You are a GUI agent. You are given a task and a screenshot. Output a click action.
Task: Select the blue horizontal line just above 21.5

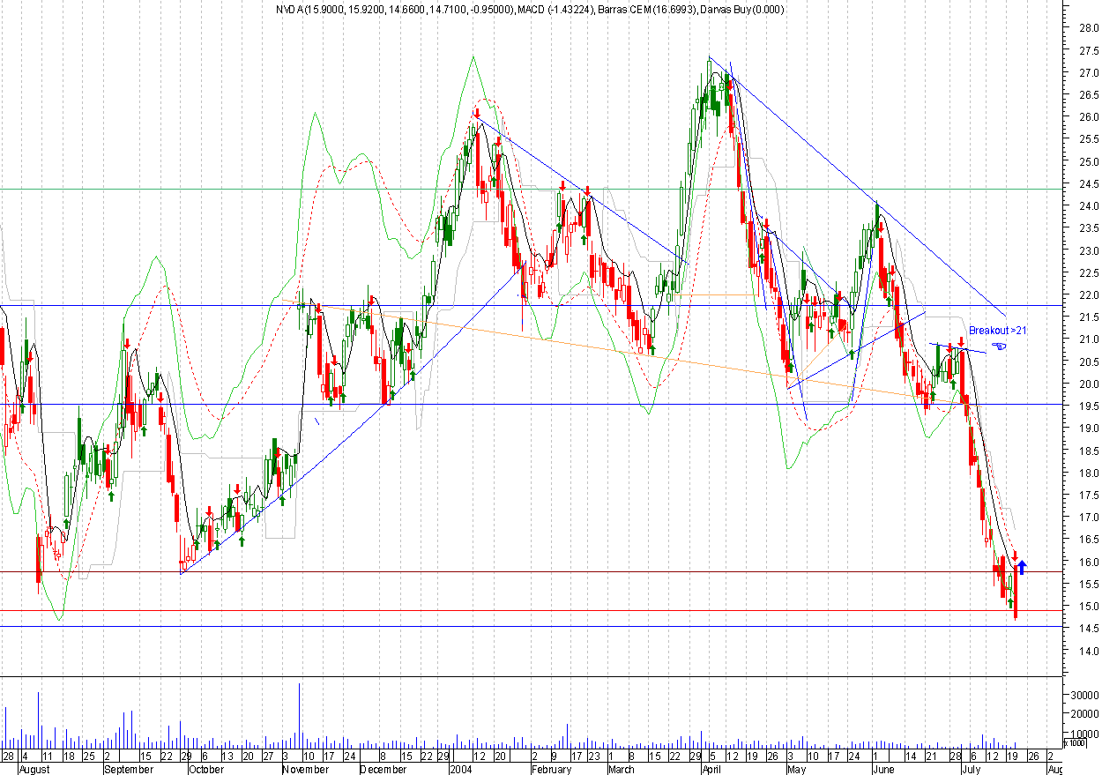coord(529,306)
